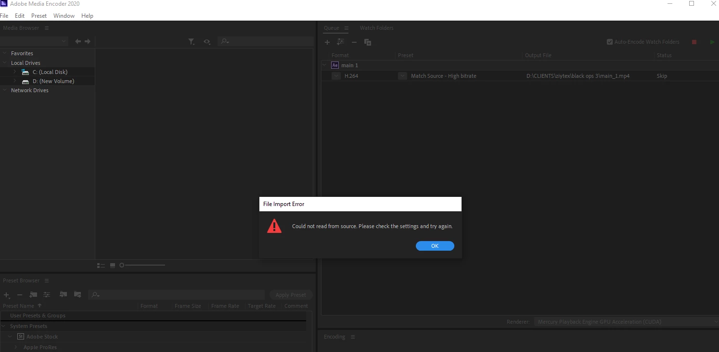Open the Match Source preset dropdown
The height and width of the screenshot is (352, 719).
tap(402, 76)
